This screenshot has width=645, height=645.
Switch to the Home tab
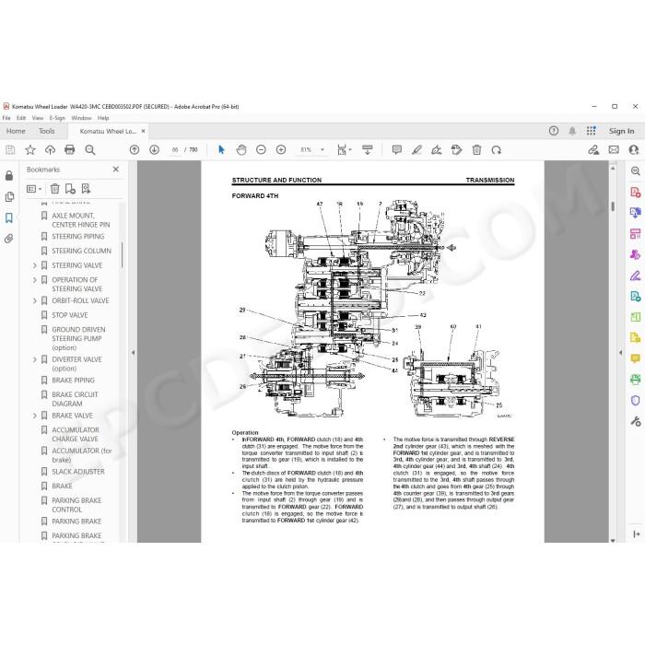pos(16,131)
